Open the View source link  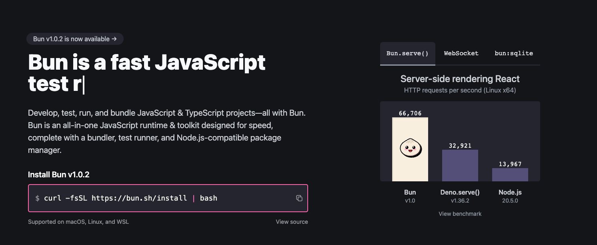[292, 222]
